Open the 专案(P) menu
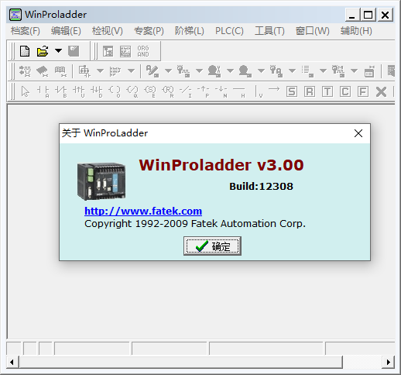Image resolution: width=401 pixels, height=375 pixels. [149, 31]
